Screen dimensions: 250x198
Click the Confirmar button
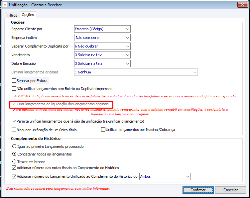[198, 190]
